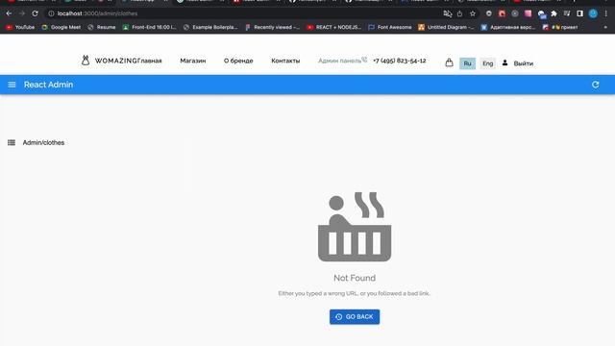
Task: Open the React Admin hamburger menu
Action: pyautogui.click(x=12, y=85)
